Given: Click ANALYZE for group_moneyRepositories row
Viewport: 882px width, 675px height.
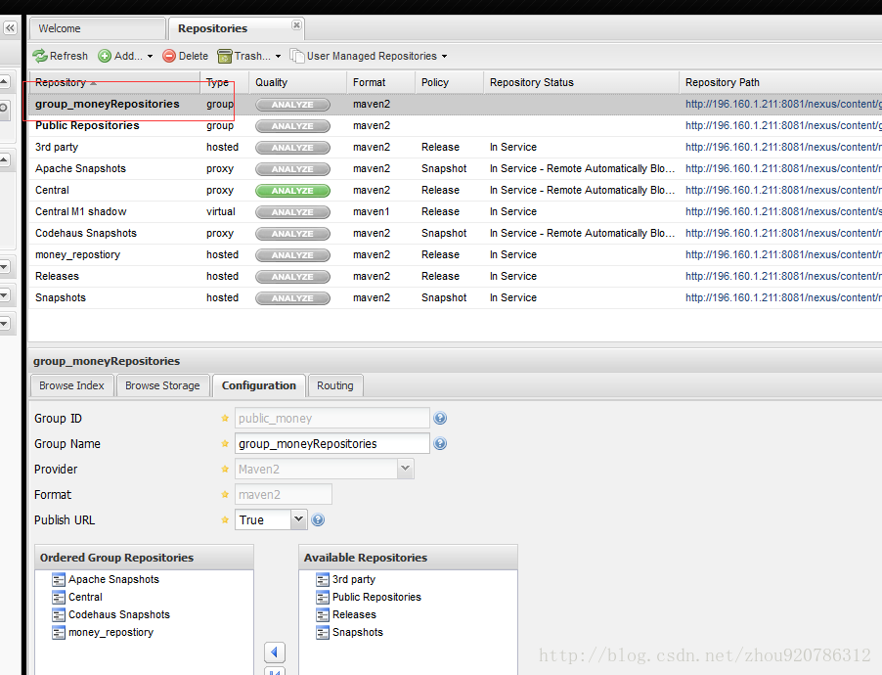Looking at the screenshot, I should pos(292,105).
